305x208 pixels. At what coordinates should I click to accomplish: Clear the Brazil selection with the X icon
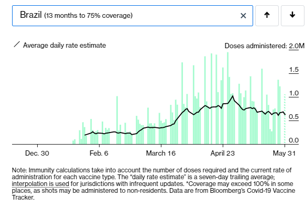tap(243, 16)
